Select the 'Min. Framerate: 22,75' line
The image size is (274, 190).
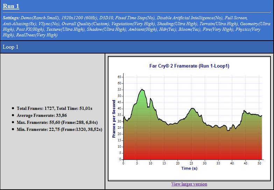click(x=59, y=129)
